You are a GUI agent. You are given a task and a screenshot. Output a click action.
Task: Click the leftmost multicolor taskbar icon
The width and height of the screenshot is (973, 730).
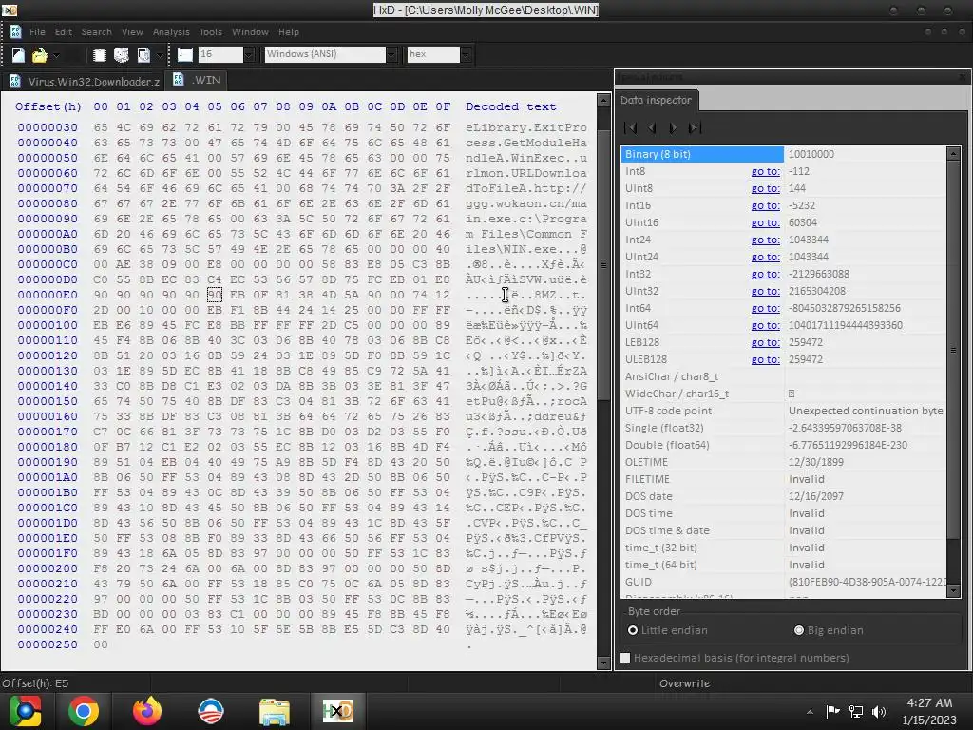point(26,711)
